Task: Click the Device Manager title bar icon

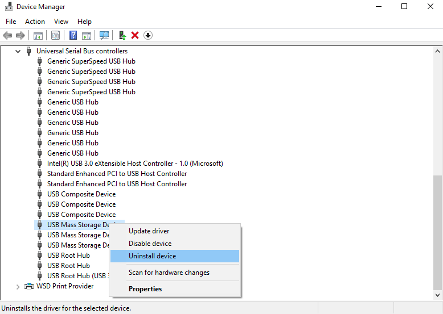Action: (x=9, y=6)
